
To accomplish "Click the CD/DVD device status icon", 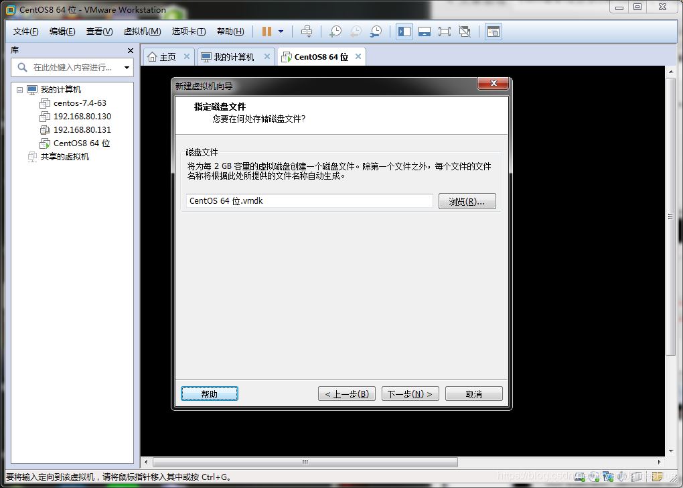I will point(594,477).
